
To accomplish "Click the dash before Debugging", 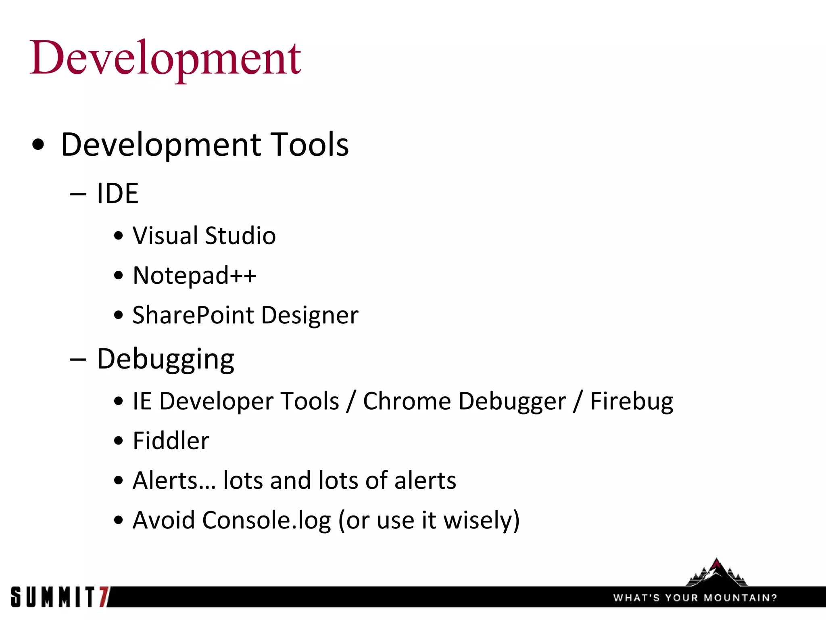I will [78, 359].
